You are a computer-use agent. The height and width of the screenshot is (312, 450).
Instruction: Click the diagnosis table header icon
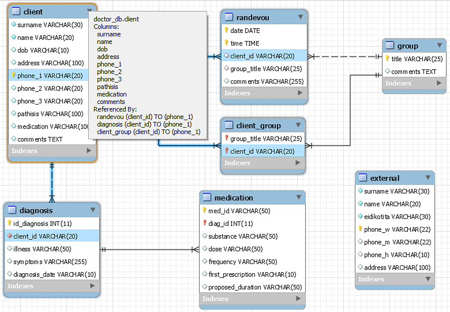pyautogui.click(x=12, y=210)
